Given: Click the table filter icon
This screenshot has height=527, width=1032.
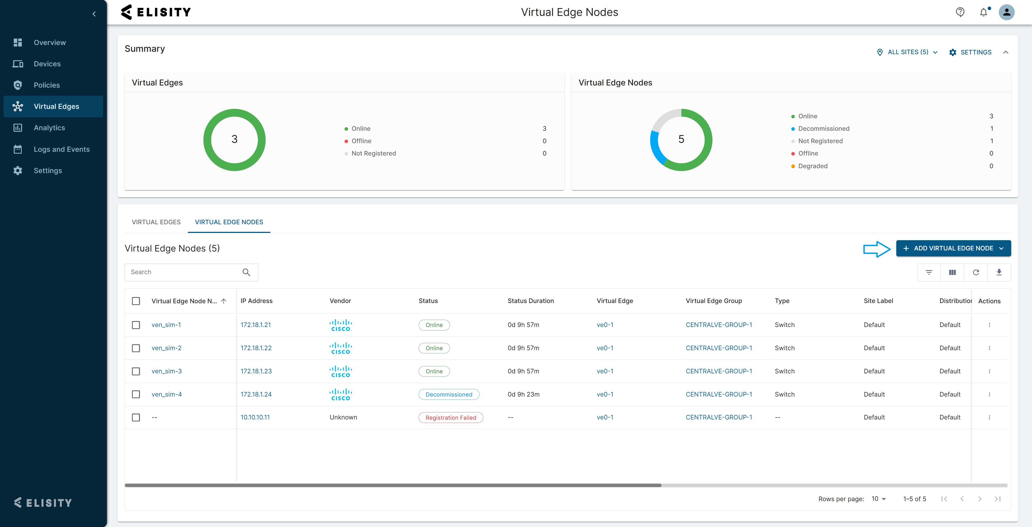Looking at the screenshot, I should coord(929,272).
